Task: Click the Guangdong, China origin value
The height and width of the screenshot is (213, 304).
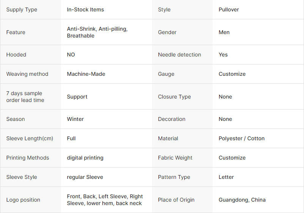Action: click(242, 200)
